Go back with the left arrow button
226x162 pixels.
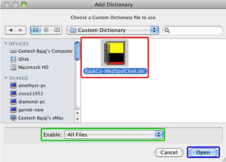(x=10, y=30)
